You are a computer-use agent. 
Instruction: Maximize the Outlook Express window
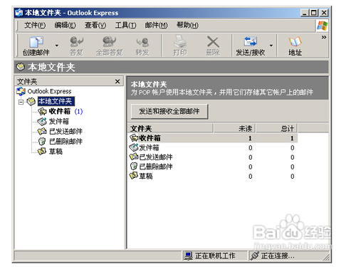coord(314,13)
